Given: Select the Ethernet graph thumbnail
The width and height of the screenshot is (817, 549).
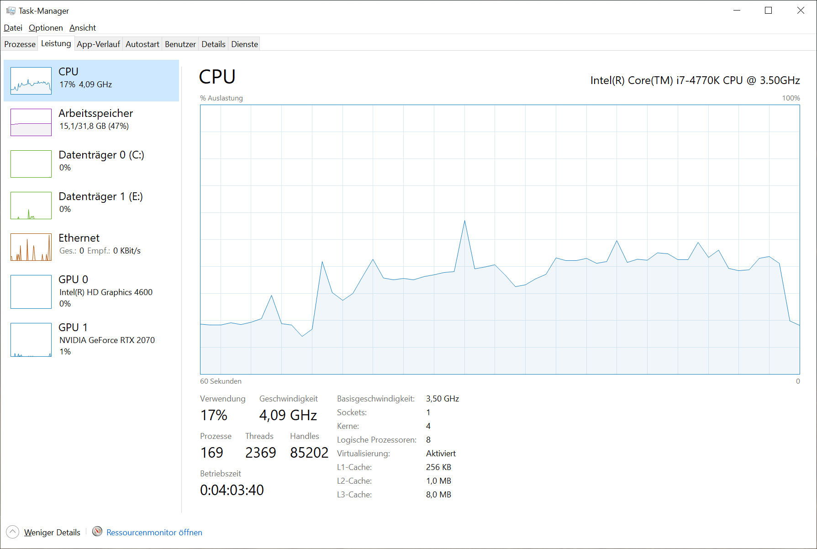Looking at the screenshot, I should [31, 247].
